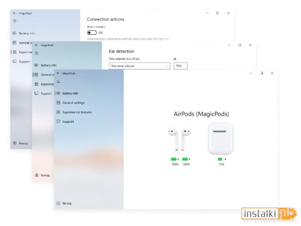The width and height of the screenshot is (301, 226).
Task: Click exit icon in rear window sidebar
Action: point(15,143)
